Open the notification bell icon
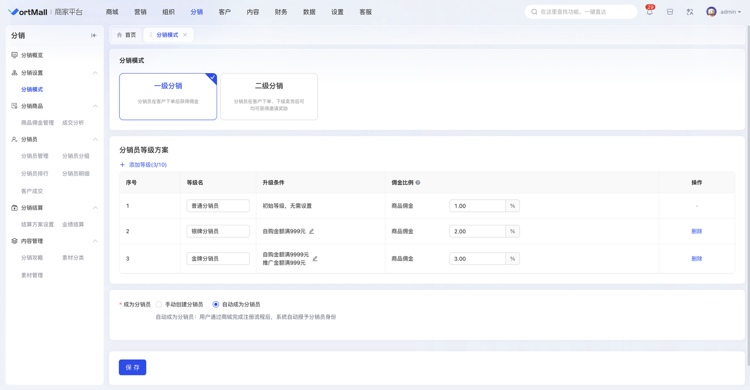This screenshot has width=750, height=390. (649, 12)
